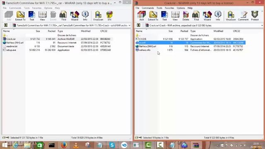
Task: Sort by CRC32 column in Crack.rar window
Action: tap(236, 31)
